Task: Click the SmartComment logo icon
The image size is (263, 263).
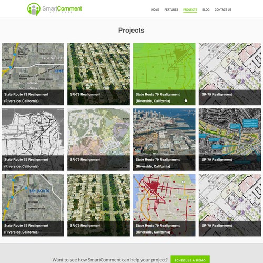Action: tap(34, 9)
